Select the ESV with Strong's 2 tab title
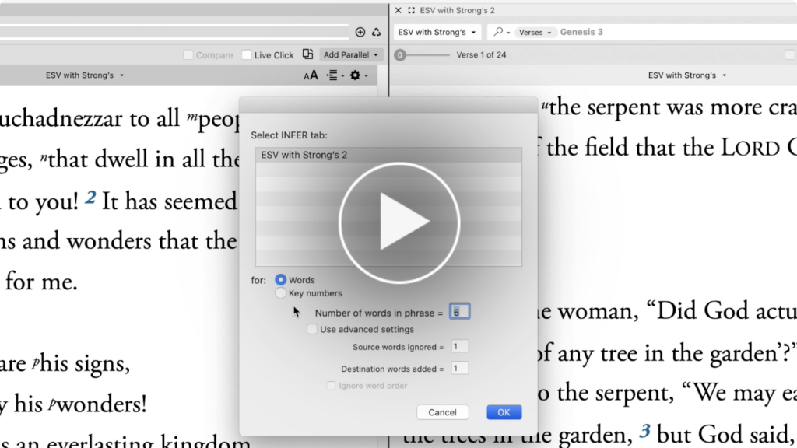This screenshot has width=797, height=448. click(457, 10)
